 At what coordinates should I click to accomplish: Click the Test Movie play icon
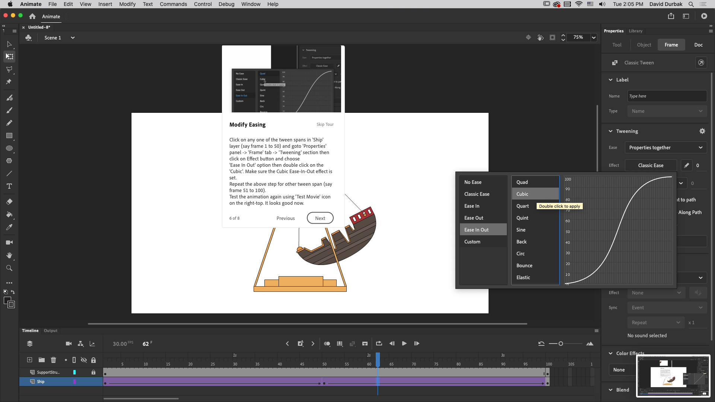(x=704, y=16)
